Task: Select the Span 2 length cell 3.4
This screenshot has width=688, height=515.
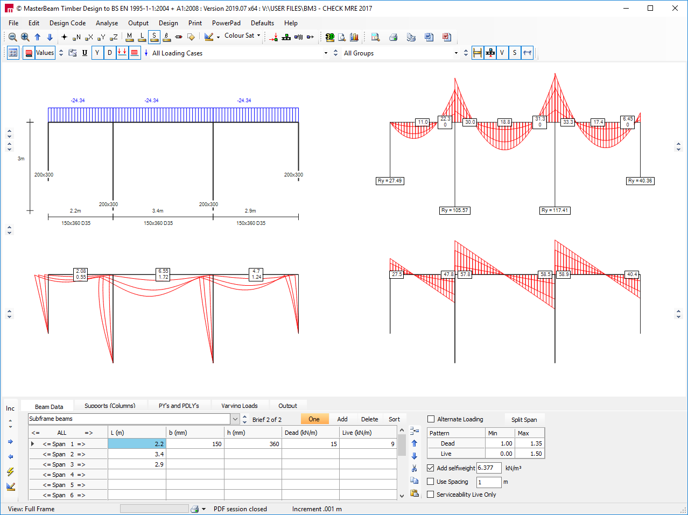Action: [137, 454]
